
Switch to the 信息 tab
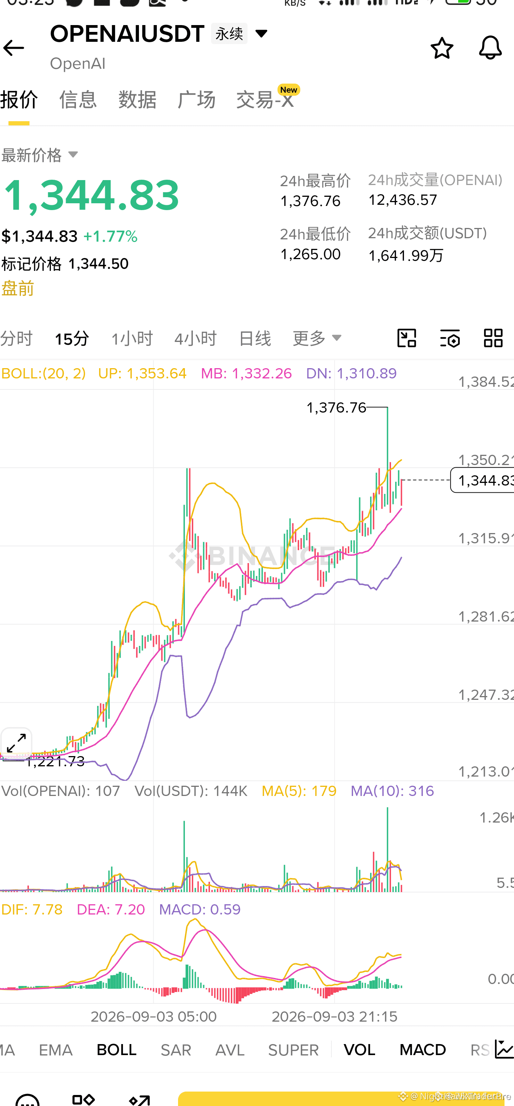78,100
